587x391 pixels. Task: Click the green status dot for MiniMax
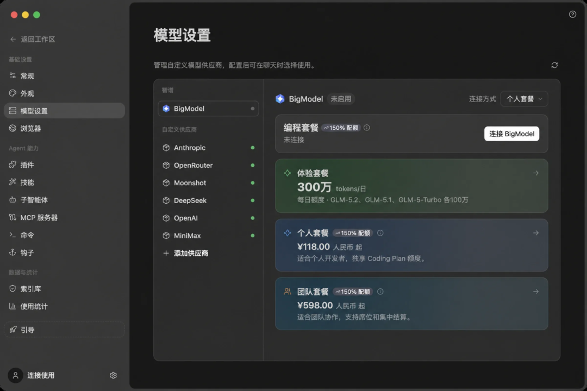pyautogui.click(x=253, y=236)
